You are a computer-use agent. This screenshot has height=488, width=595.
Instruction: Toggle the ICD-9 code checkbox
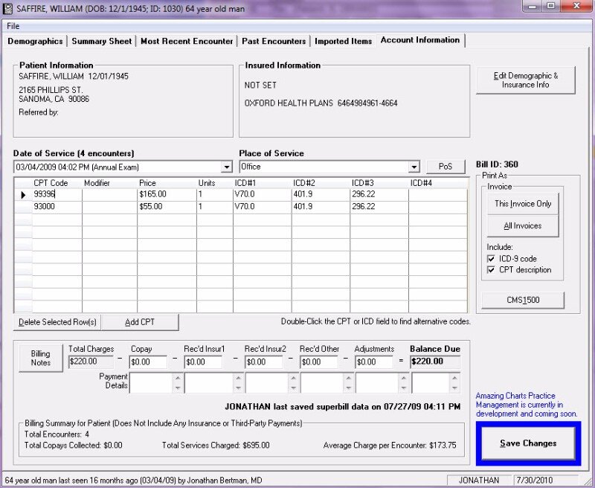click(492, 259)
